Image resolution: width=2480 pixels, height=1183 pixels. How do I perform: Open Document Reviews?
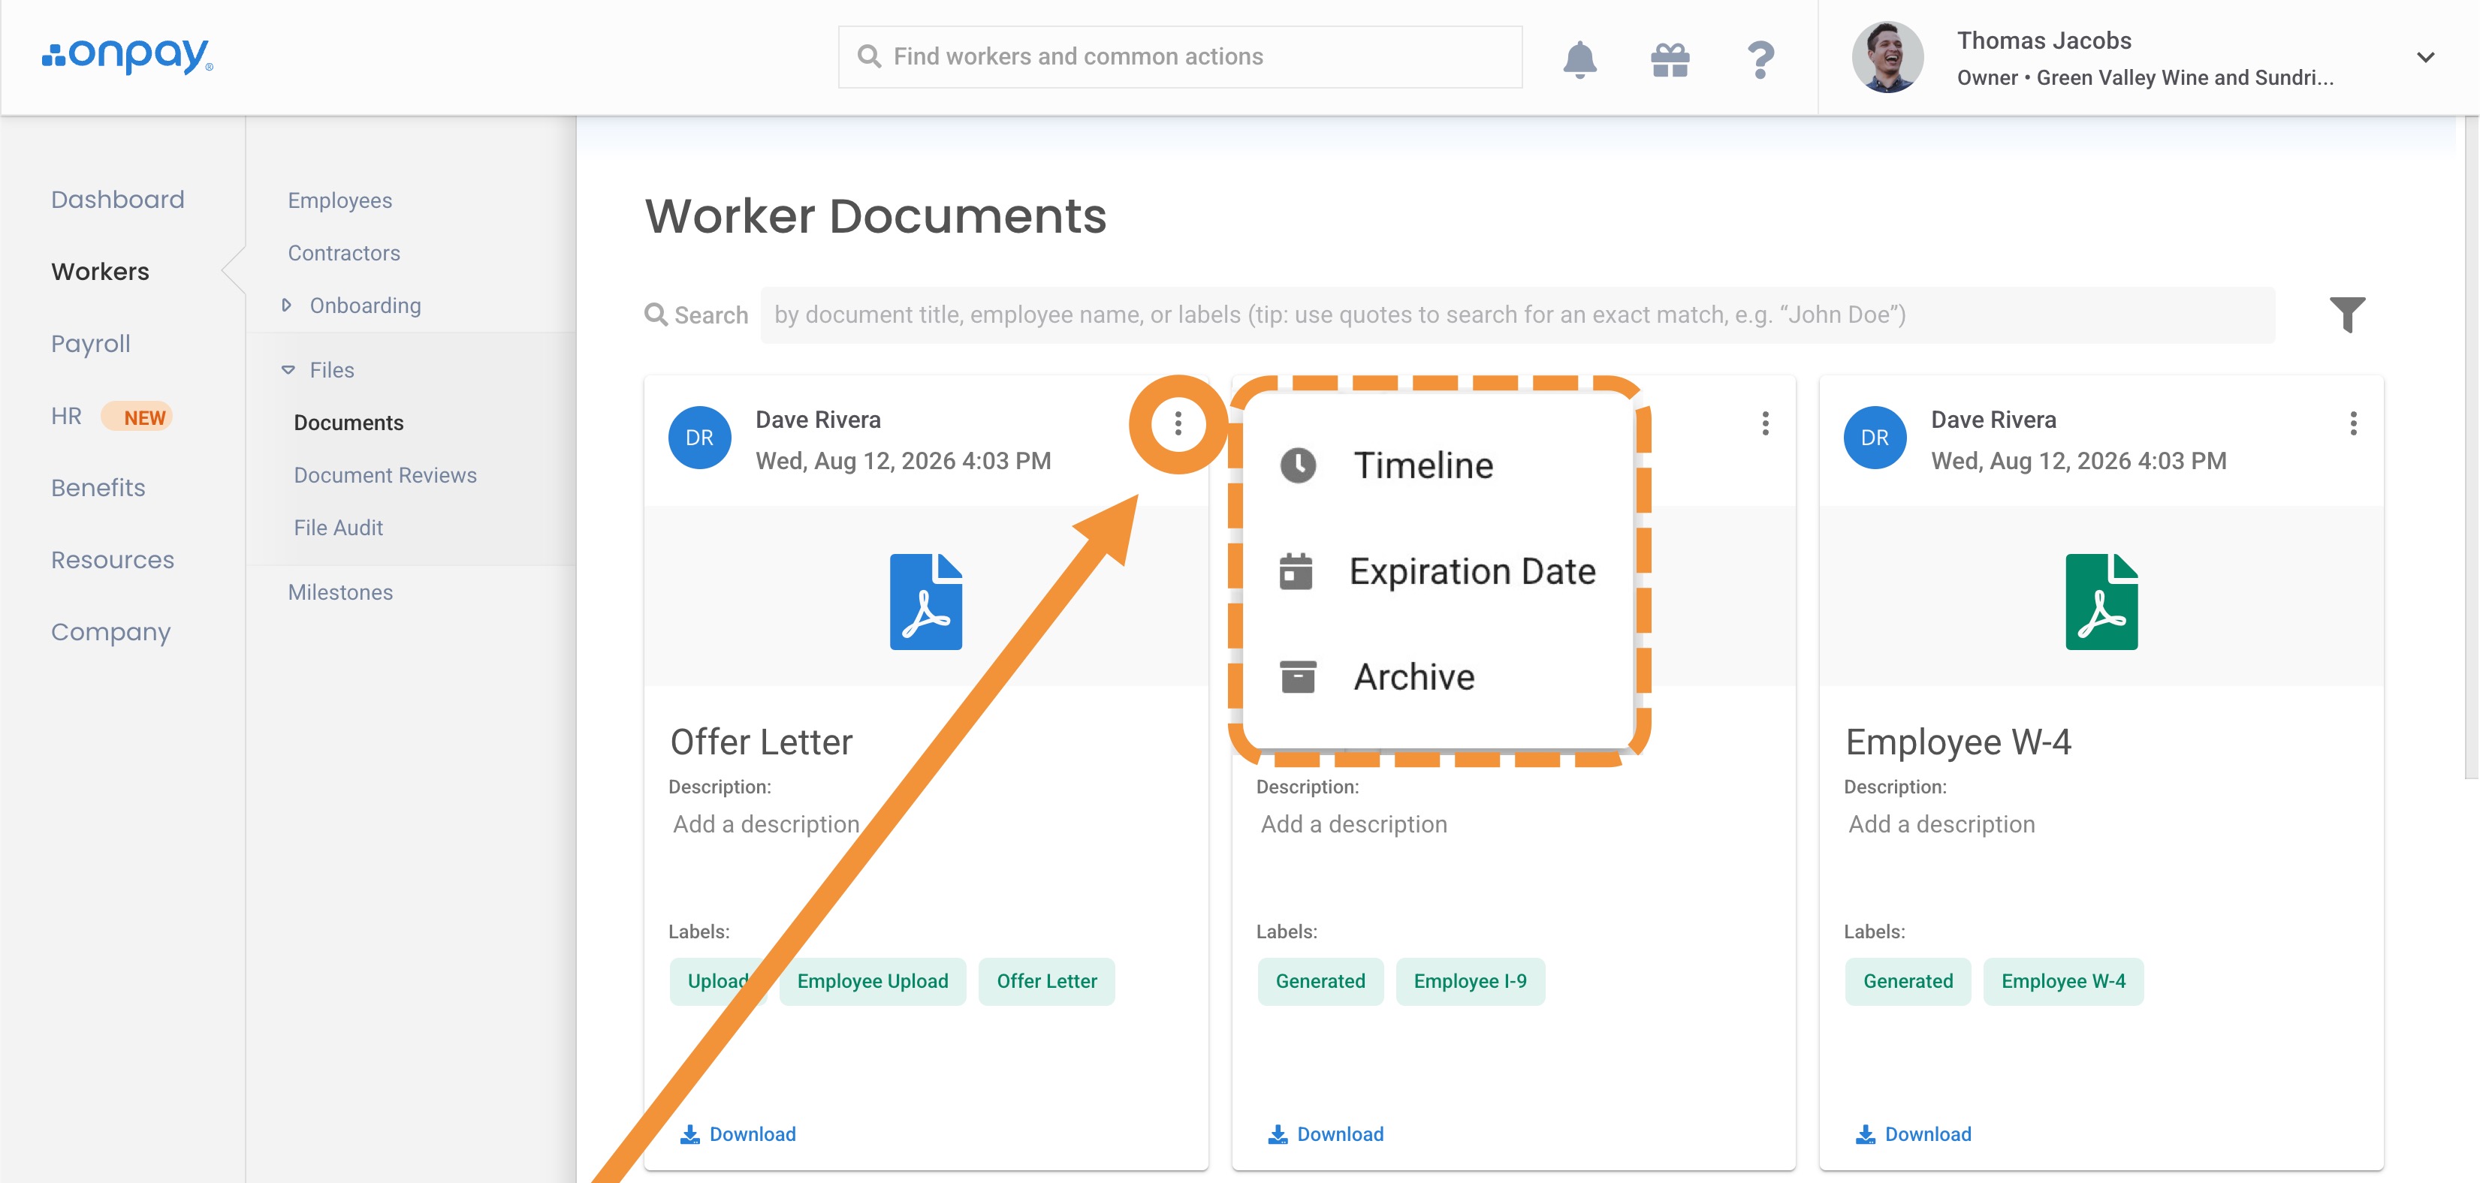point(385,475)
